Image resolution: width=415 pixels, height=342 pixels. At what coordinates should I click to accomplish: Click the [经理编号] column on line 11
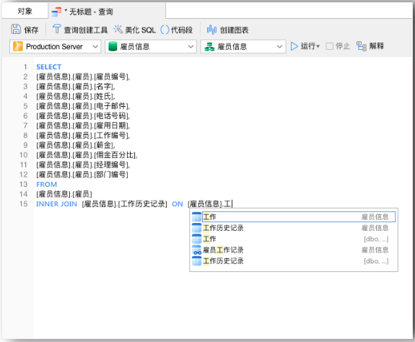tap(112, 165)
